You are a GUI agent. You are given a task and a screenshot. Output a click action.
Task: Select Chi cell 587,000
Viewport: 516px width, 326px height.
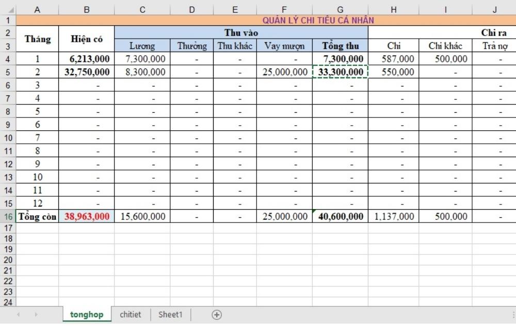click(394, 59)
